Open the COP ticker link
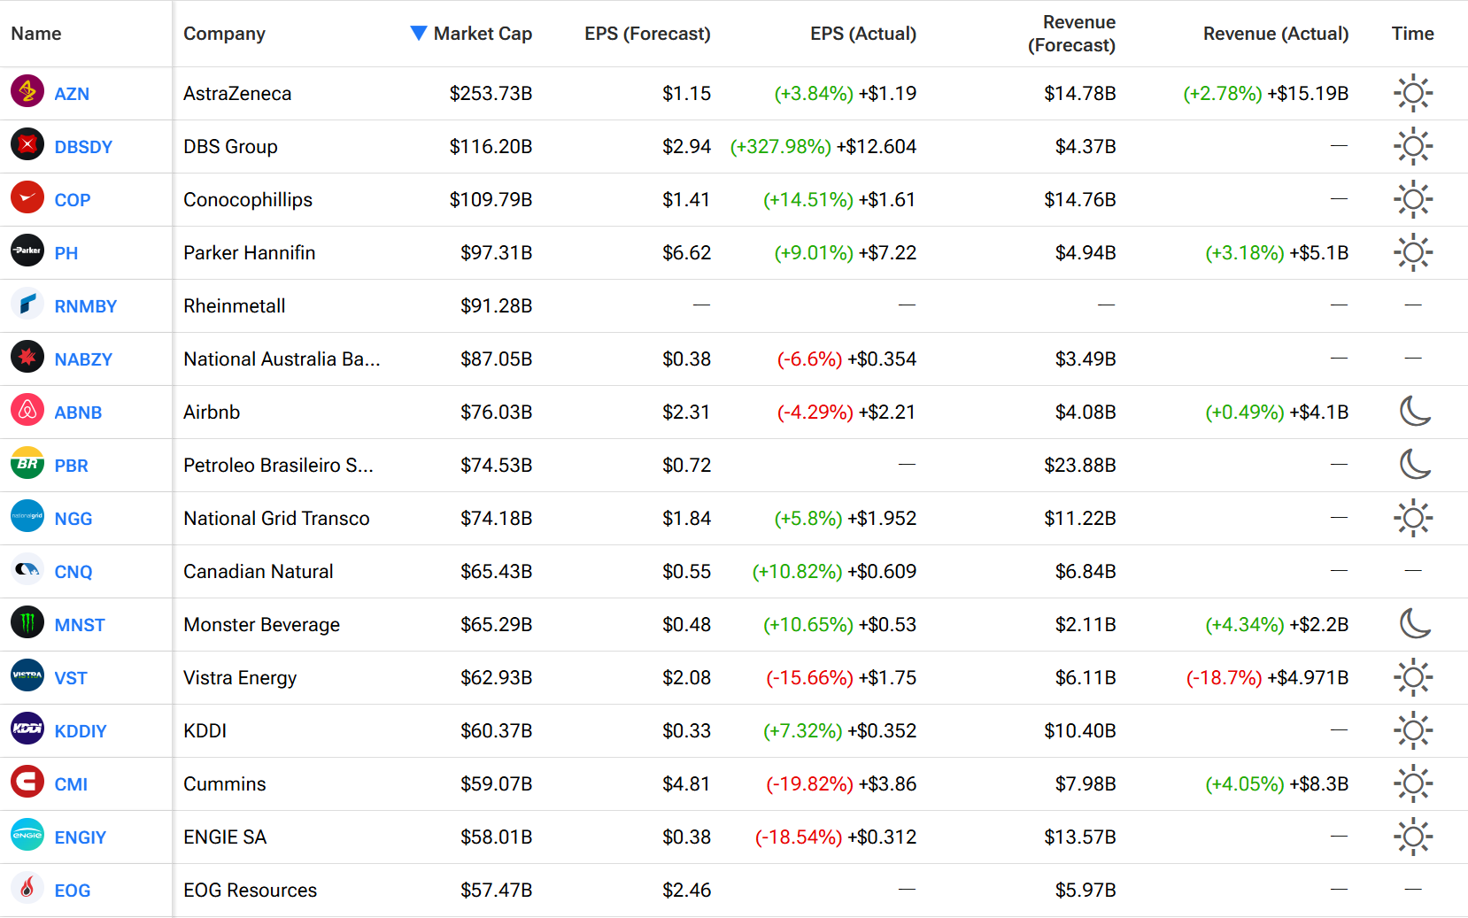Screen dimensions: 1468x918 (x=73, y=200)
